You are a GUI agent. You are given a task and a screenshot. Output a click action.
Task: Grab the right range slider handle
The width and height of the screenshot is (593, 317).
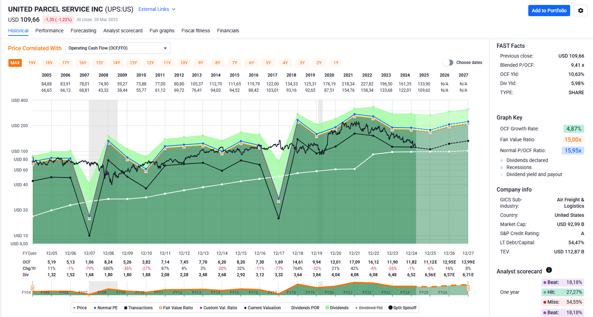468,288
